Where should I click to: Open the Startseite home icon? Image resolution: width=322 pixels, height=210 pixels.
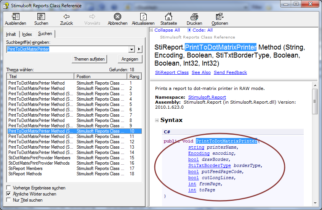[168, 16]
